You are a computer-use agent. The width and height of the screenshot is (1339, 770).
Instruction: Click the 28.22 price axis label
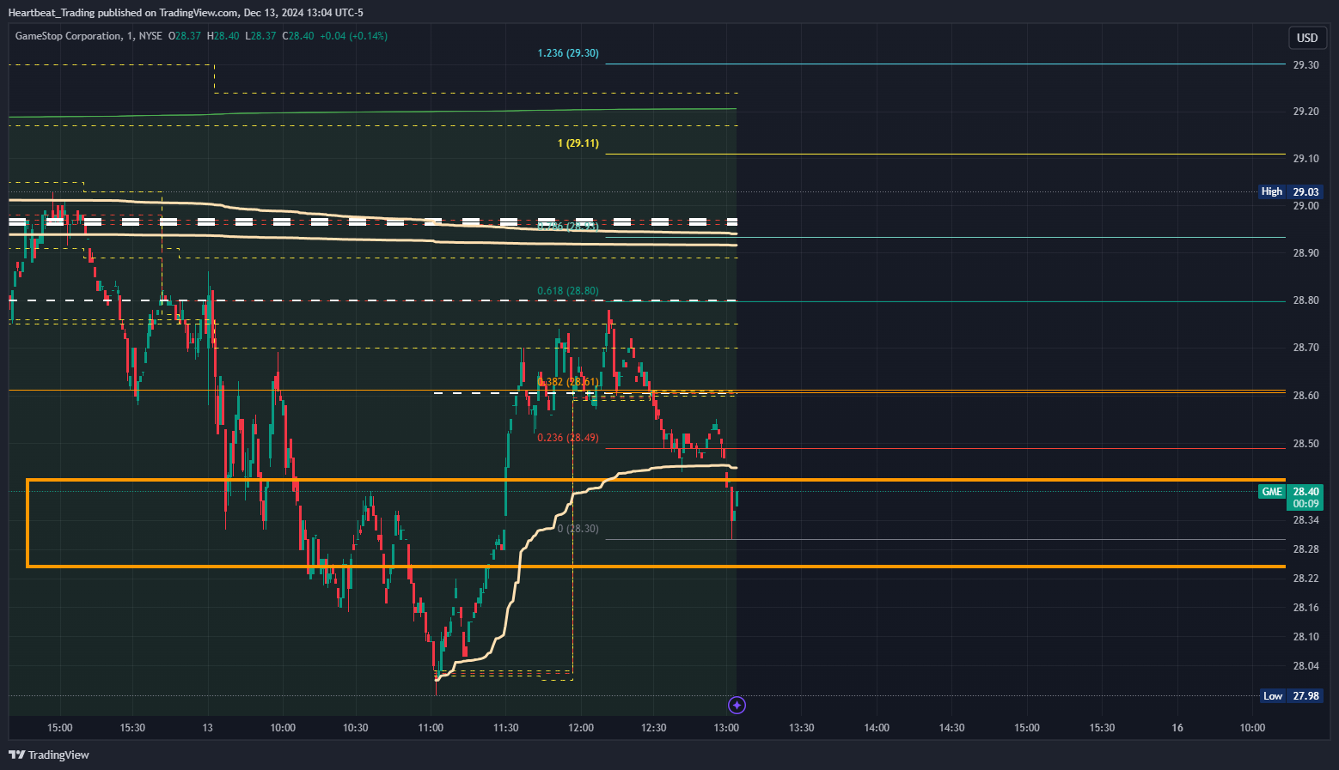[x=1305, y=579]
